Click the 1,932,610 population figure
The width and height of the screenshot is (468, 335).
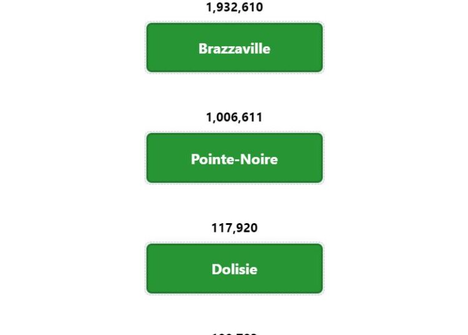pos(234,7)
